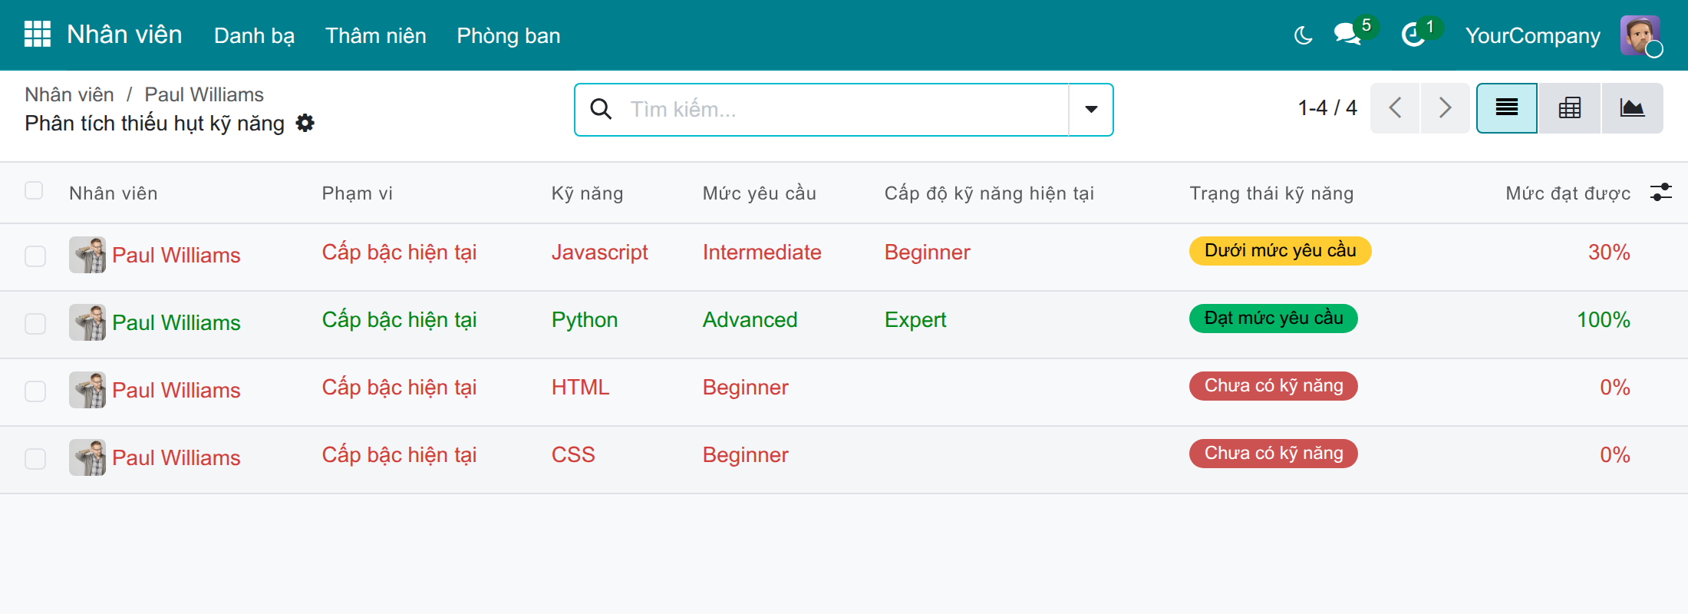This screenshot has height=614, width=1688.
Task: Open Phòng ban menu
Action: click(508, 35)
